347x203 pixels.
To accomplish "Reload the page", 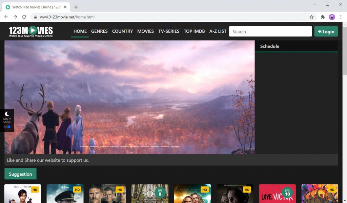I will click(24, 17).
